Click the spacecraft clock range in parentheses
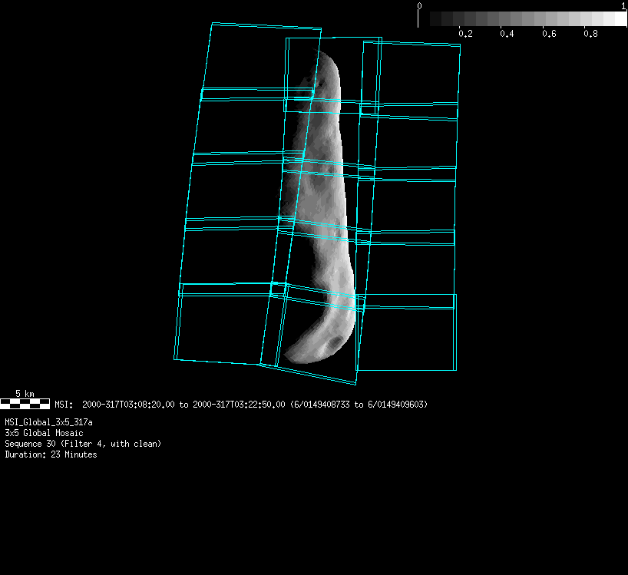The width and height of the screenshot is (628, 575). (x=359, y=405)
